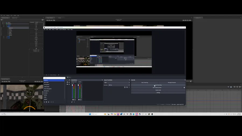Open the Scale to Window dropdown
The height and width of the screenshot is (136, 242).
[x=55, y=75]
